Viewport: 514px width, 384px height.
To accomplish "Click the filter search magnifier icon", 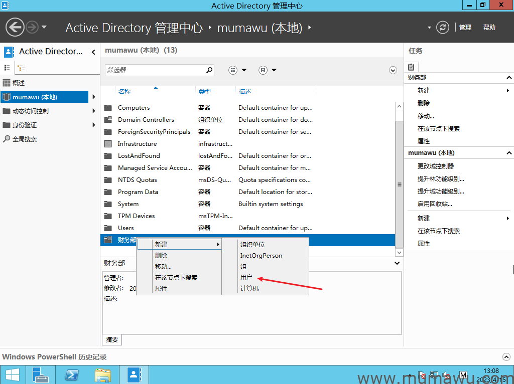I will pos(209,70).
